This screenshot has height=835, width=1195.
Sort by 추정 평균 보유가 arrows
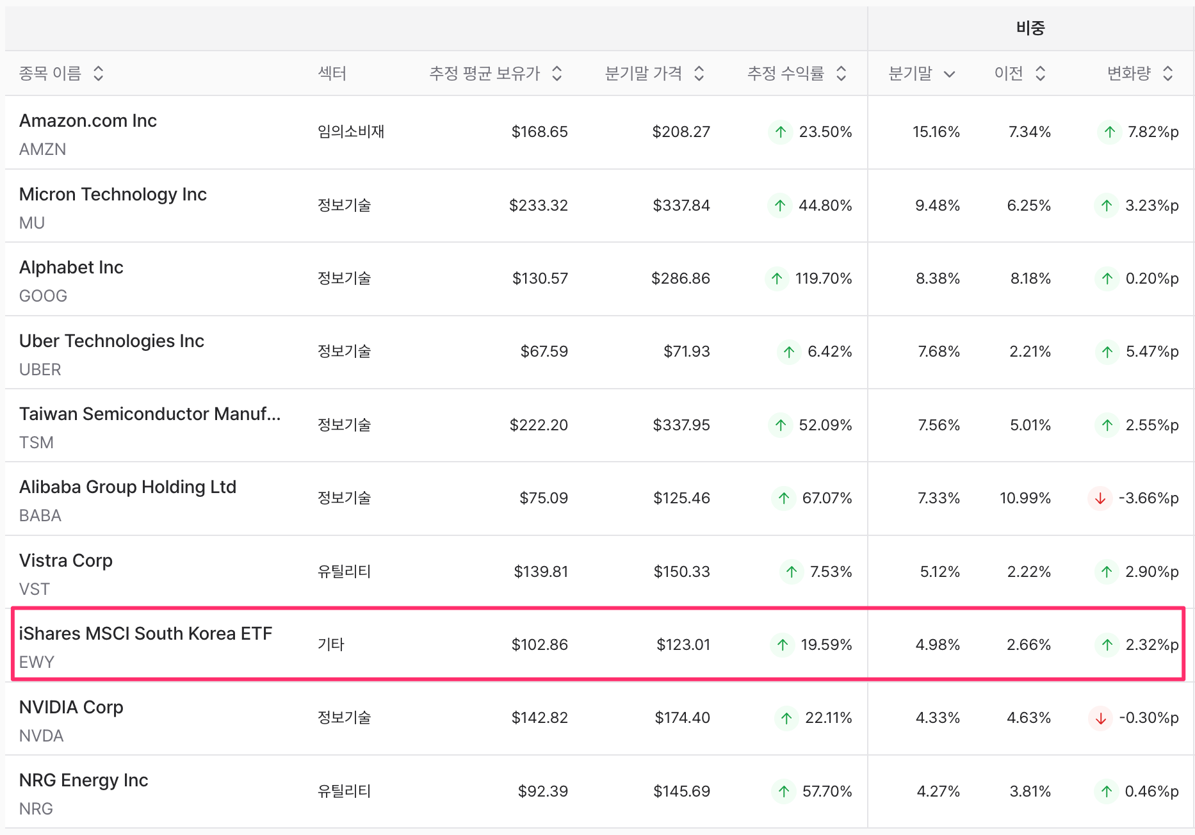[x=557, y=74]
